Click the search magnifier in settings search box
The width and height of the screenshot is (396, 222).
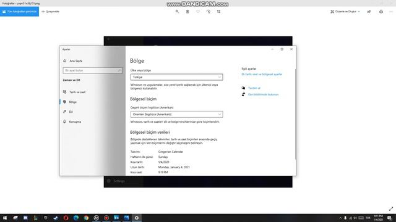point(119,70)
